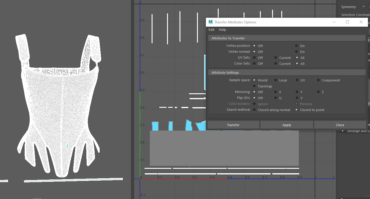Minimize the Transfer Attributes Options window
Viewport: 370px width, 199px height.
coord(334,22)
